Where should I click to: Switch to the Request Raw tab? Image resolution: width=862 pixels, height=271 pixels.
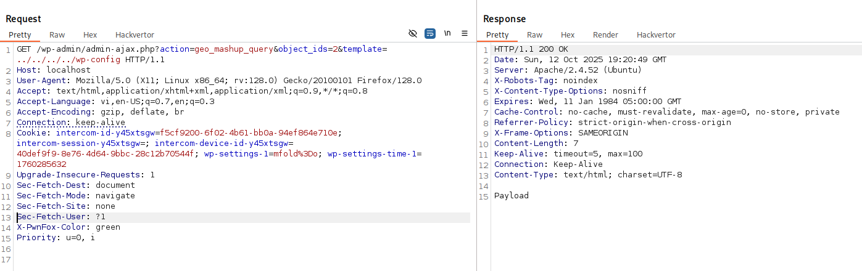[57, 35]
